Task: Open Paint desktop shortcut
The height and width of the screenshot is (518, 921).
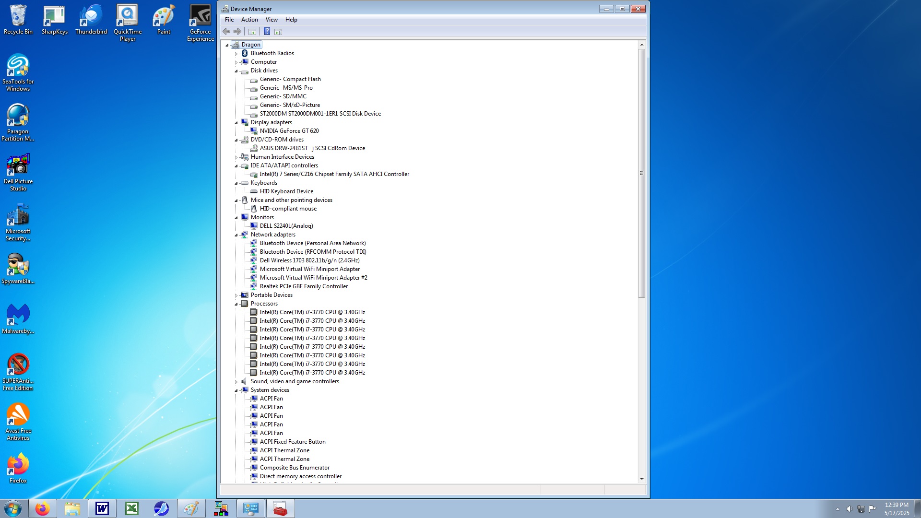Action: pos(164,20)
